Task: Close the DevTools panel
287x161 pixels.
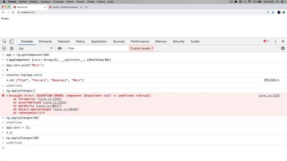Action: (283, 42)
